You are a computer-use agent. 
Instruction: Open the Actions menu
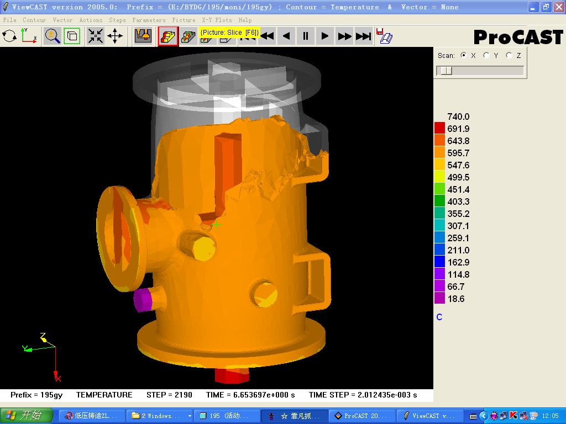(91, 20)
